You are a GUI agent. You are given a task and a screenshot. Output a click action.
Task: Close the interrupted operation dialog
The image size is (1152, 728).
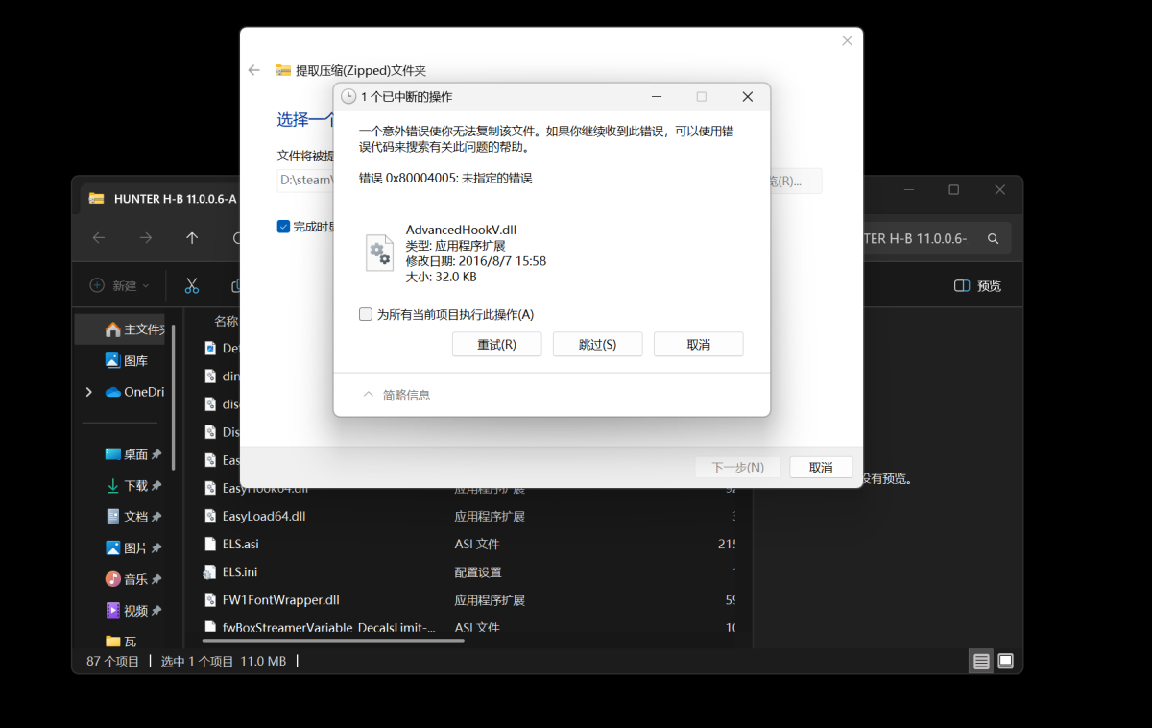(x=747, y=97)
